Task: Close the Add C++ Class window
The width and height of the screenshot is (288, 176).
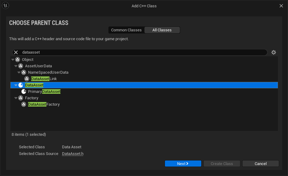Action: click(x=281, y=6)
